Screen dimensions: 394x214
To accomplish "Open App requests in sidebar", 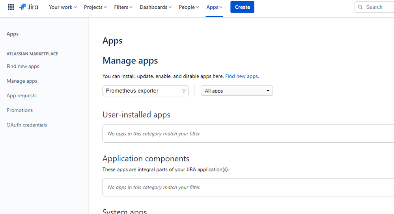I will pyautogui.click(x=21, y=95).
